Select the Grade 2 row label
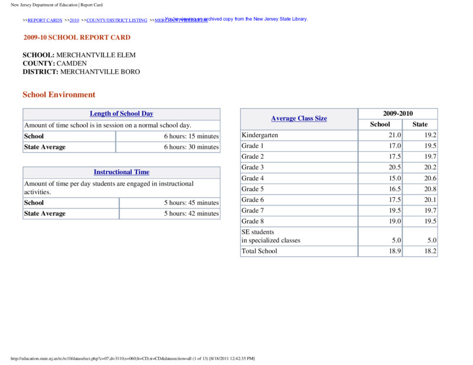The width and height of the screenshot is (473, 365). pos(252,157)
